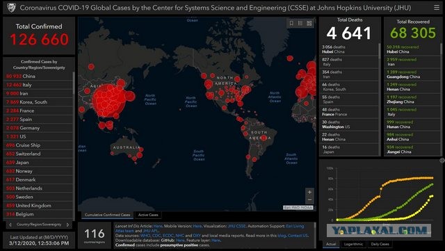
Task: Switch to Cumulative Confirmed Cases map tab
Action: pos(107,215)
